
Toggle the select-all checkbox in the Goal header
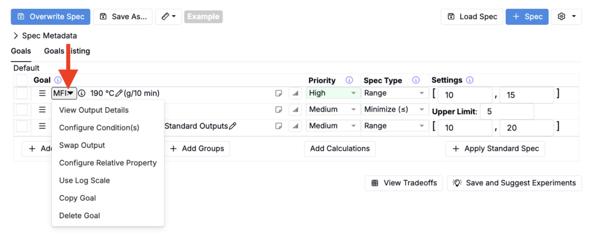(x=22, y=80)
